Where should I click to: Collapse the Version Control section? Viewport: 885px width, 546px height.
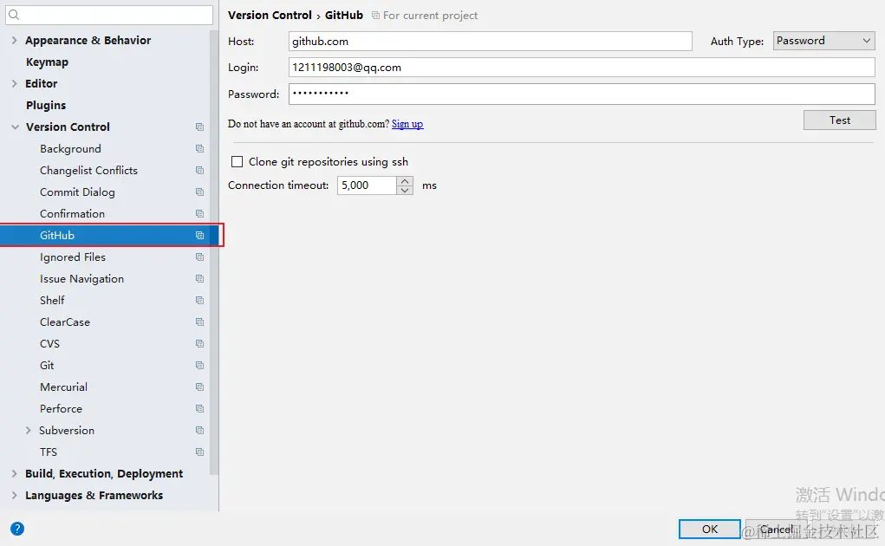click(x=15, y=127)
